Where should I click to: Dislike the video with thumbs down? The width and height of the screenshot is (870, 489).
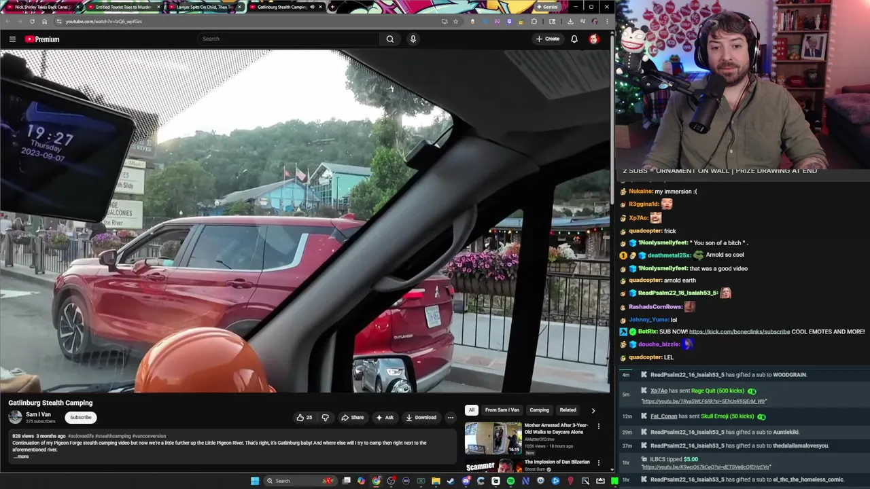pyautogui.click(x=325, y=418)
